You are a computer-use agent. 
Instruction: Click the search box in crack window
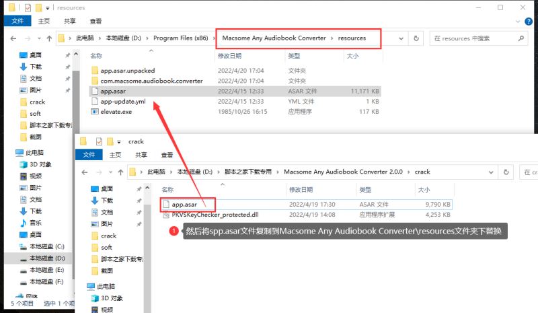coord(529,172)
